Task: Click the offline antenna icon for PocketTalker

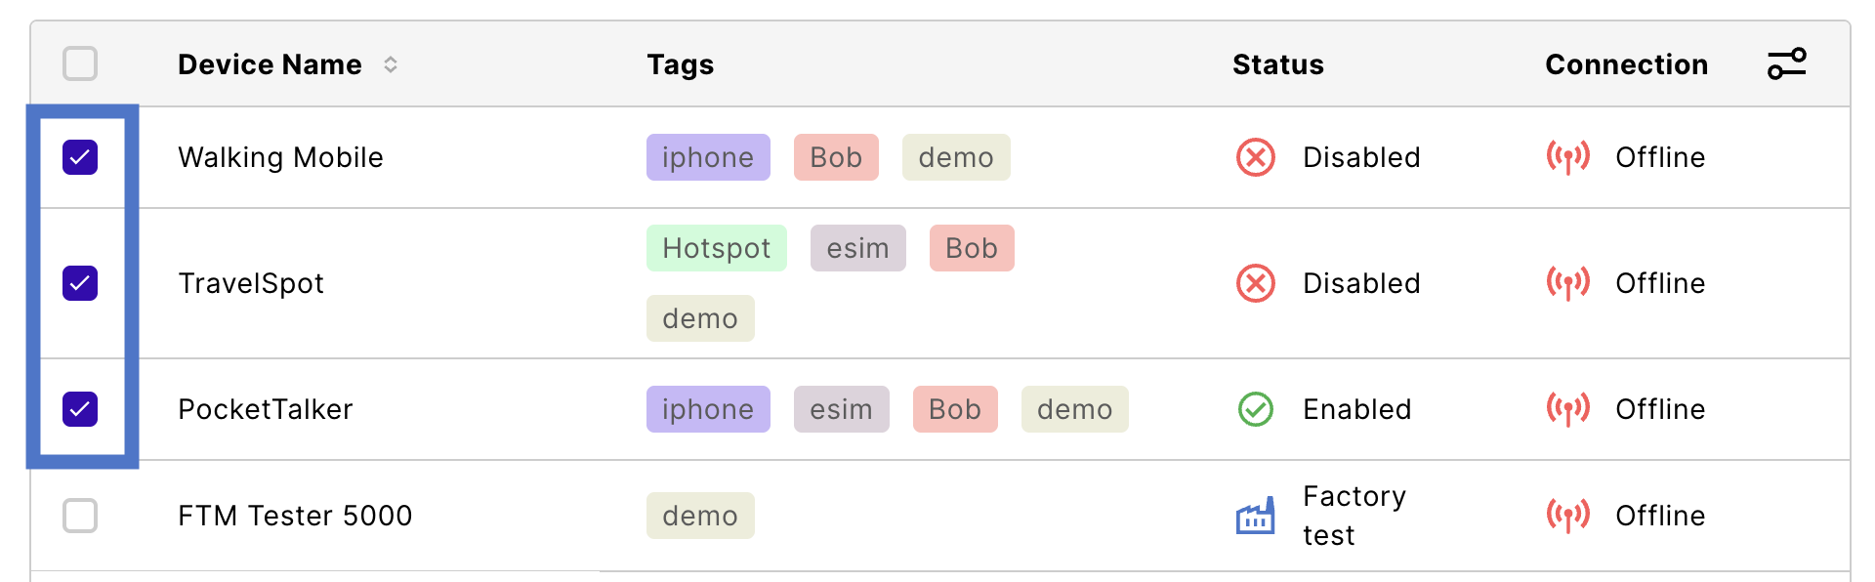Action: click(x=1568, y=409)
